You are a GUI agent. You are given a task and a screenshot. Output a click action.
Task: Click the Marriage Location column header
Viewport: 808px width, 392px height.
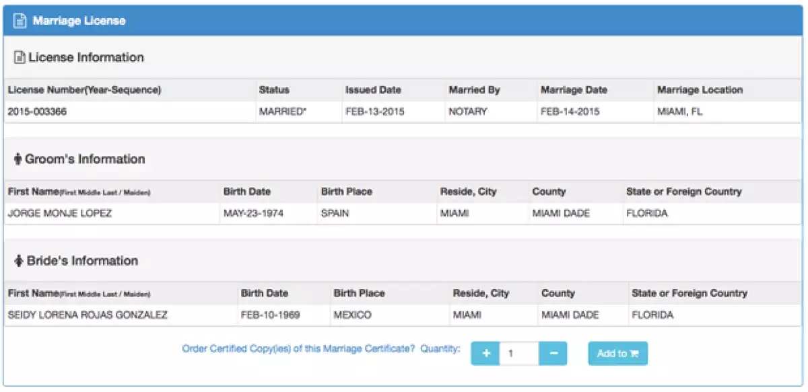[x=700, y=90]
